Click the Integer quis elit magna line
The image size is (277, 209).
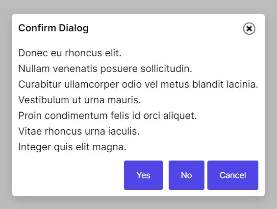[x=73, y=147]
